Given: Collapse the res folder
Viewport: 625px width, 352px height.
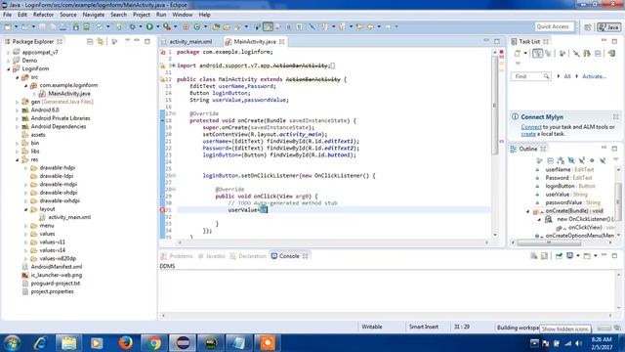Looking at the screenshot, I should click(18, 159).
